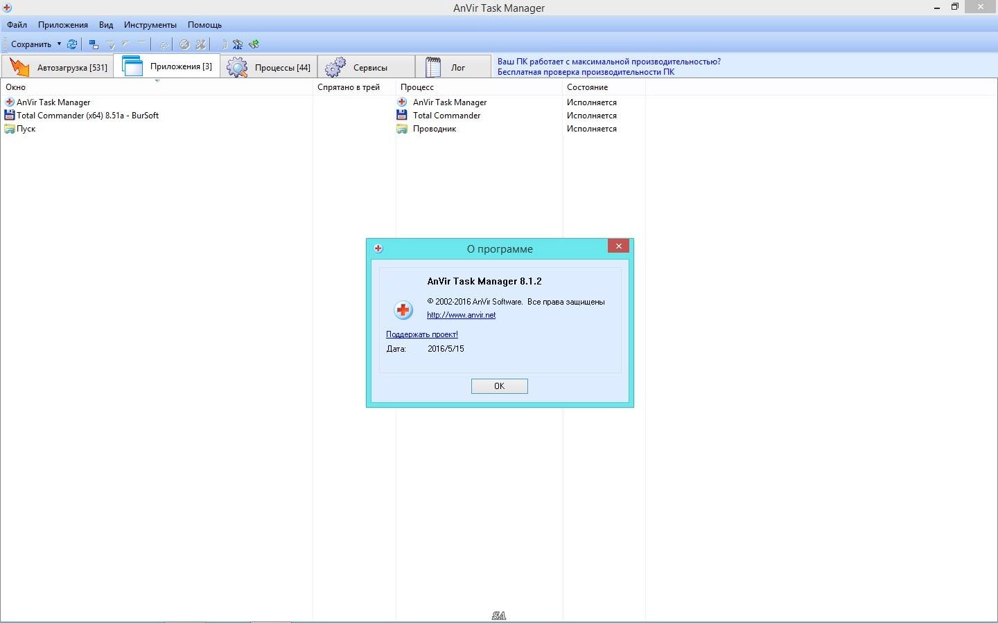
Task: Close the О программе dialog
Action: coord(618,246)
